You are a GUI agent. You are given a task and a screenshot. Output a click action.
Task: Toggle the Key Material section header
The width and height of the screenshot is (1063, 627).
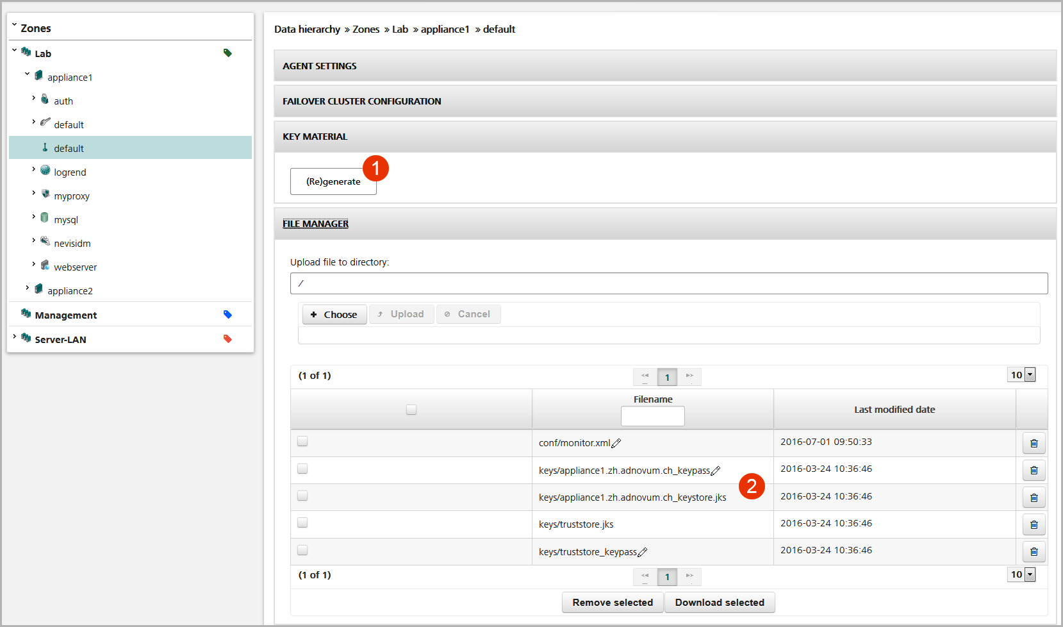(x=665, y=136)
